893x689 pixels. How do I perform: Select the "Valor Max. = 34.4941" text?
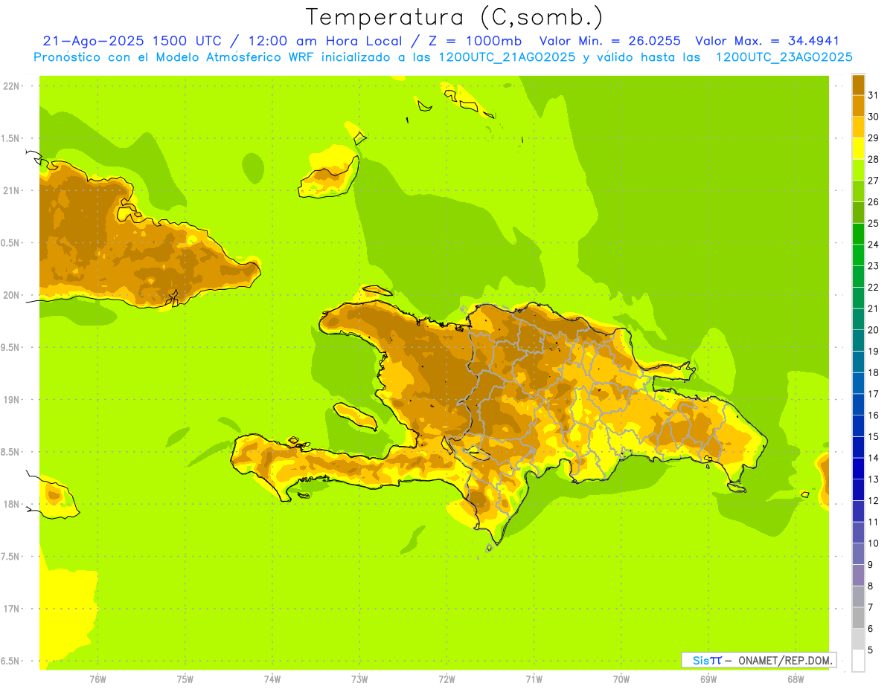[767, 41]
